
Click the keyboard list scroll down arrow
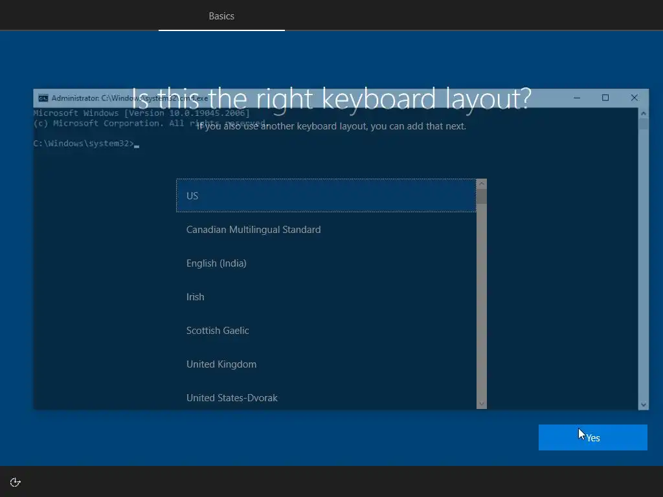tap(481, 404)
